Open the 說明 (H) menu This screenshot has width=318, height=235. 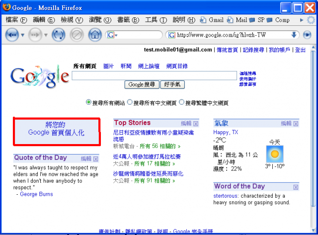[184, 20]
